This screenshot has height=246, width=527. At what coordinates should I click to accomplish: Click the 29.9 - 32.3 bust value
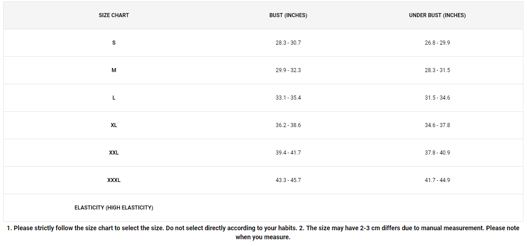pos(288,70)
